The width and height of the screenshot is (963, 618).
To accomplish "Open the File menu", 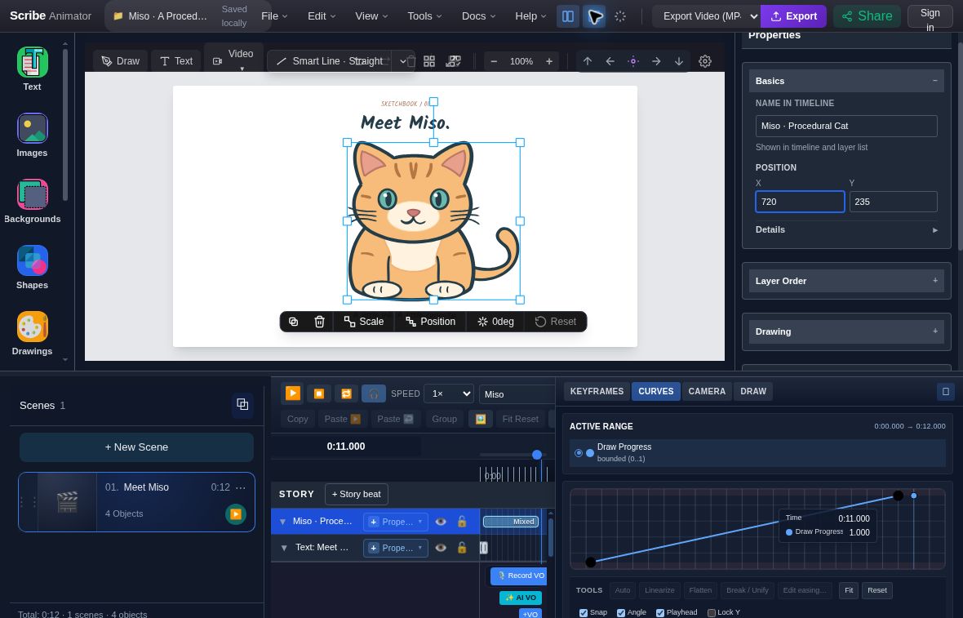I will tap(274, 16).
